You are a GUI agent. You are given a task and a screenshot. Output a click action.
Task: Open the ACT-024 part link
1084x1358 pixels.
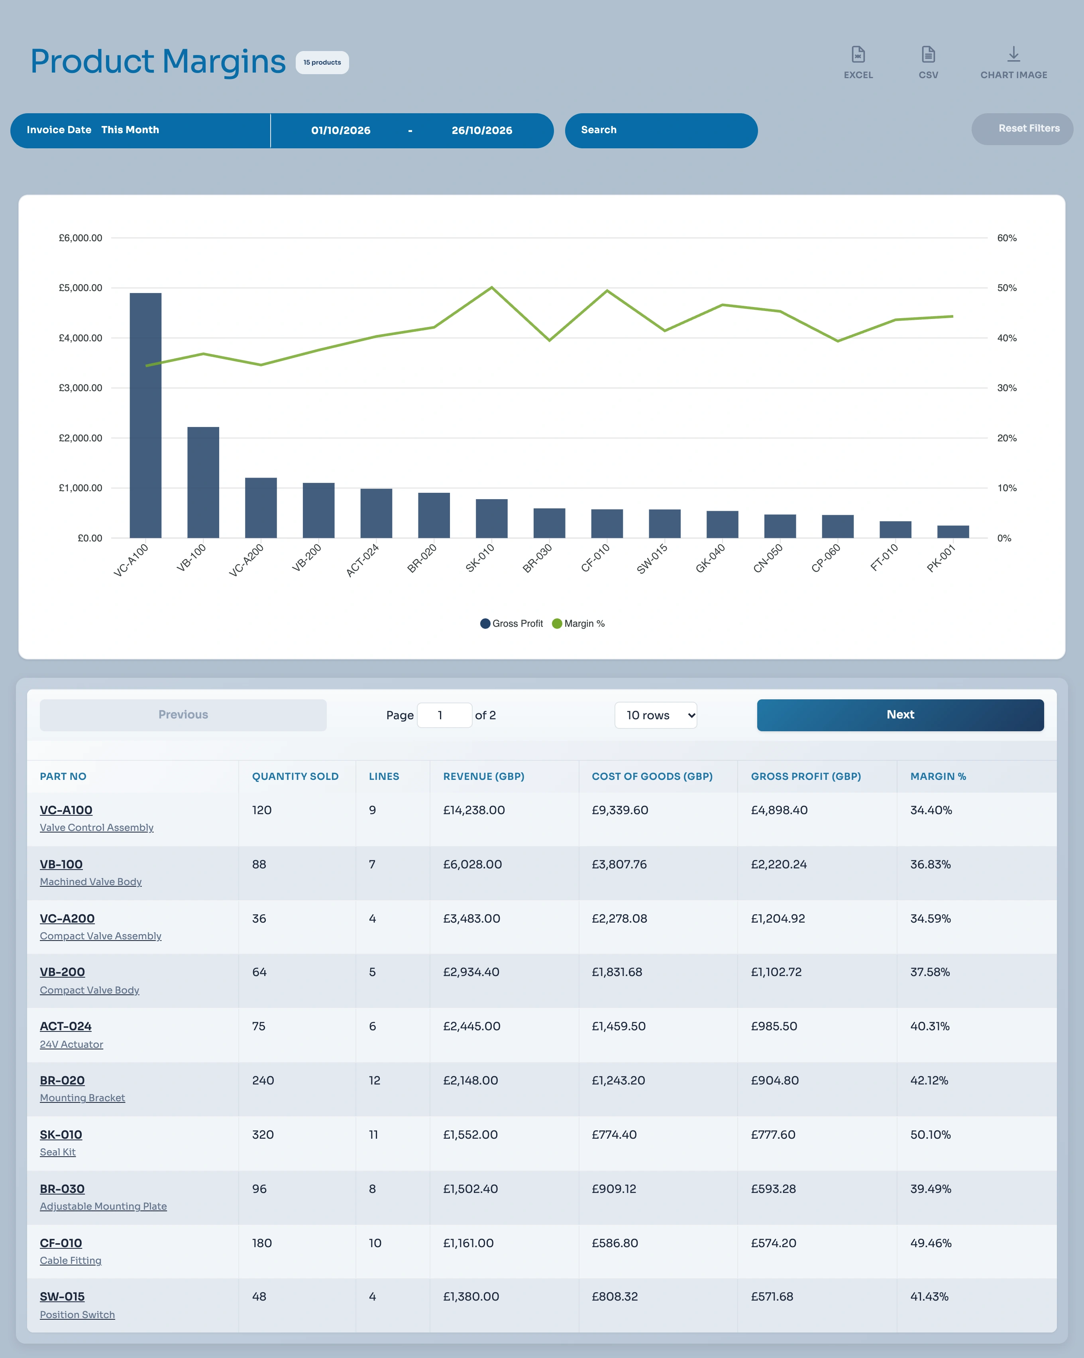tap(65, 1026)
